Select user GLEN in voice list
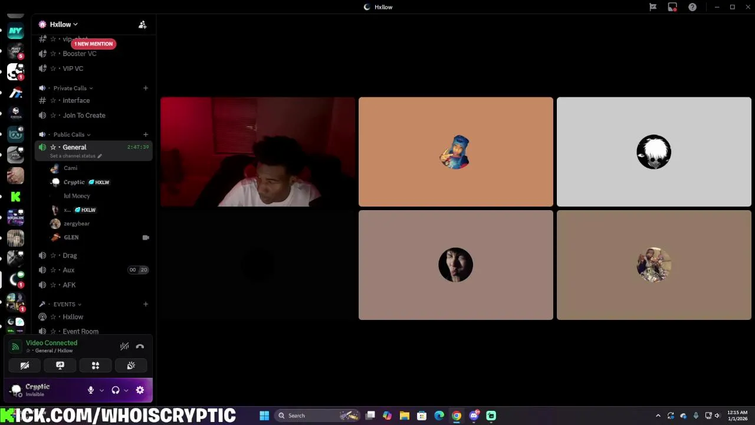The image size is (755, 425). [71, 237]
